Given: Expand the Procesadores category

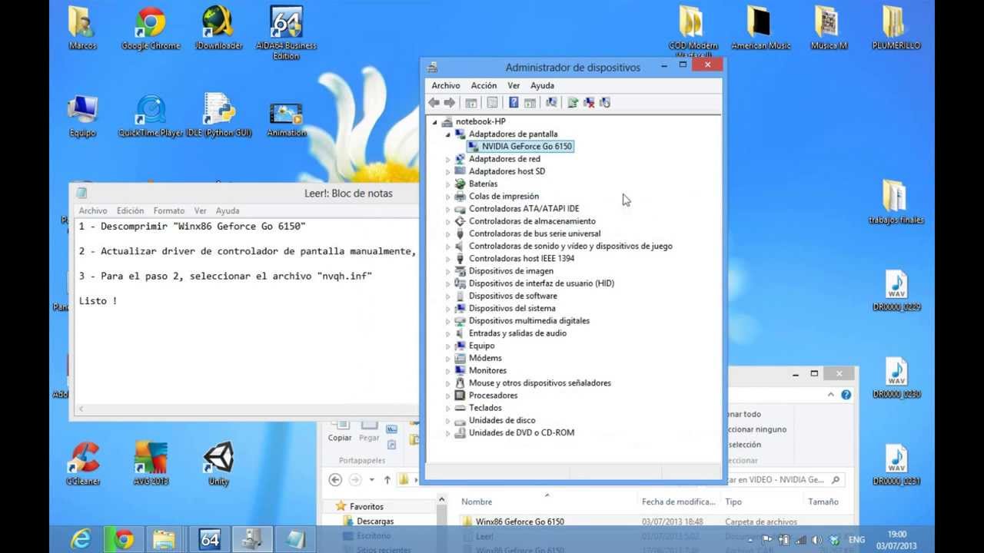Looking at the screenshot, I should pos(447,396).
